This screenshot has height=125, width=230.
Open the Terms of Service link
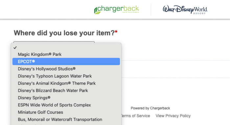[x=136, y=116]
